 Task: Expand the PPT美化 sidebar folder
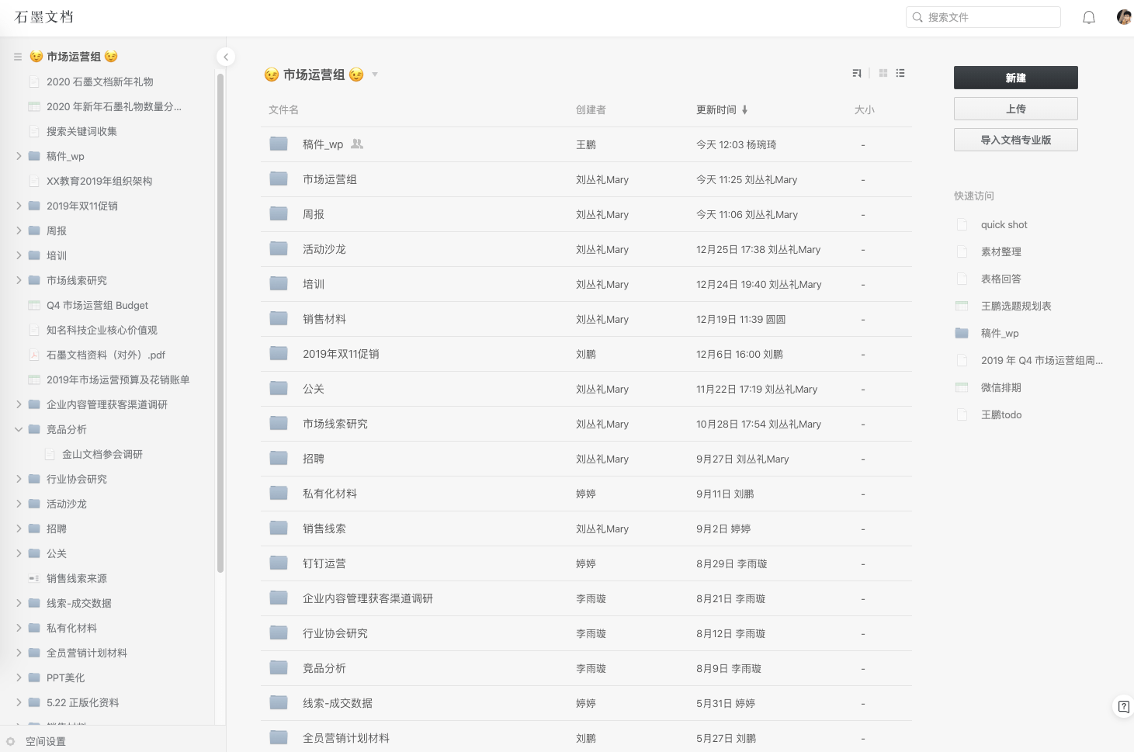19,677
